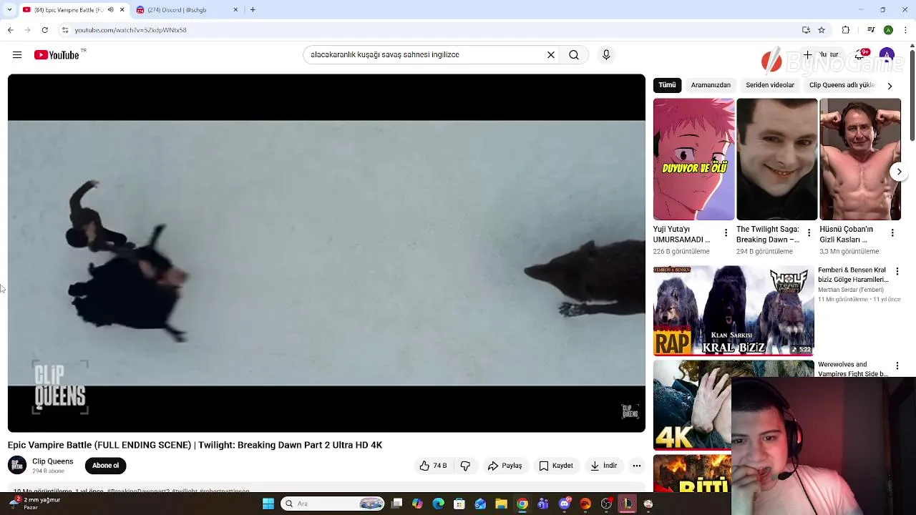This screenshot has height=515, width=916.
Task: Install the app via the address bar icon
Action: click(x=806, y=30)
